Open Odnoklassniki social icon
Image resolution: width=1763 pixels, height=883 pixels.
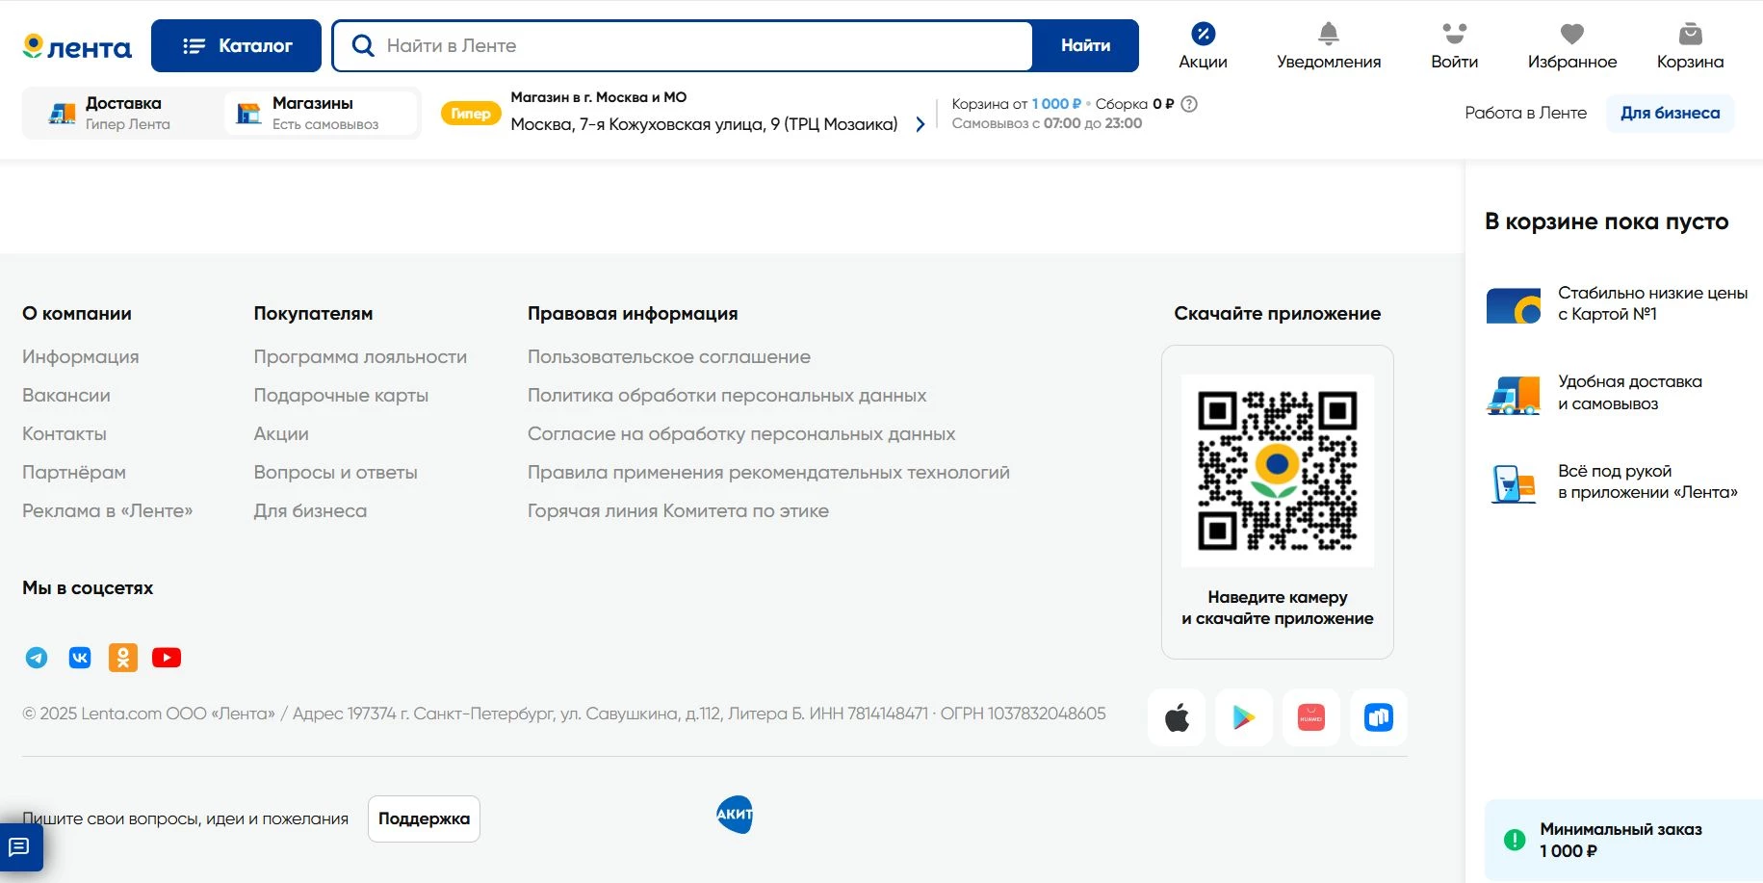[123, 658]
